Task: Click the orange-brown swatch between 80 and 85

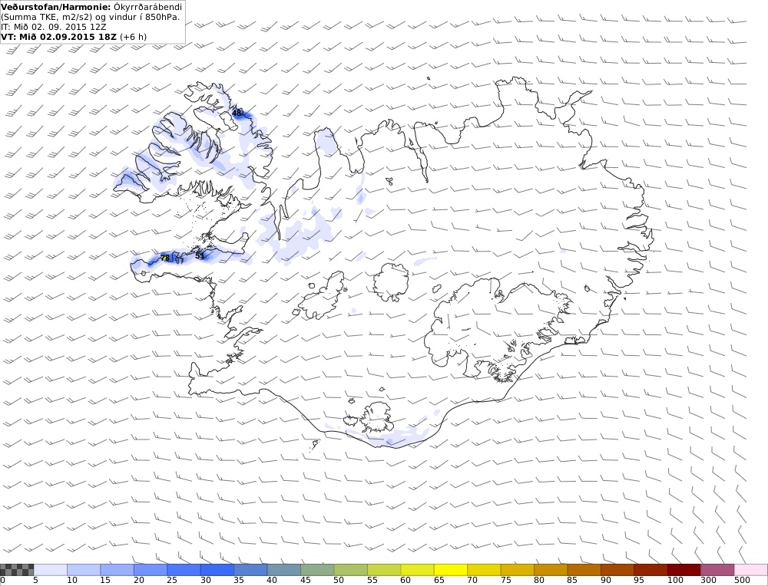Action: click(x=551, y=569)
